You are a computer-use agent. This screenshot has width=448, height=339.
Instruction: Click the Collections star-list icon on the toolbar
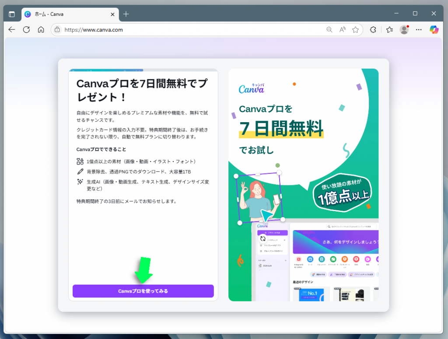[x=389, y=29]
